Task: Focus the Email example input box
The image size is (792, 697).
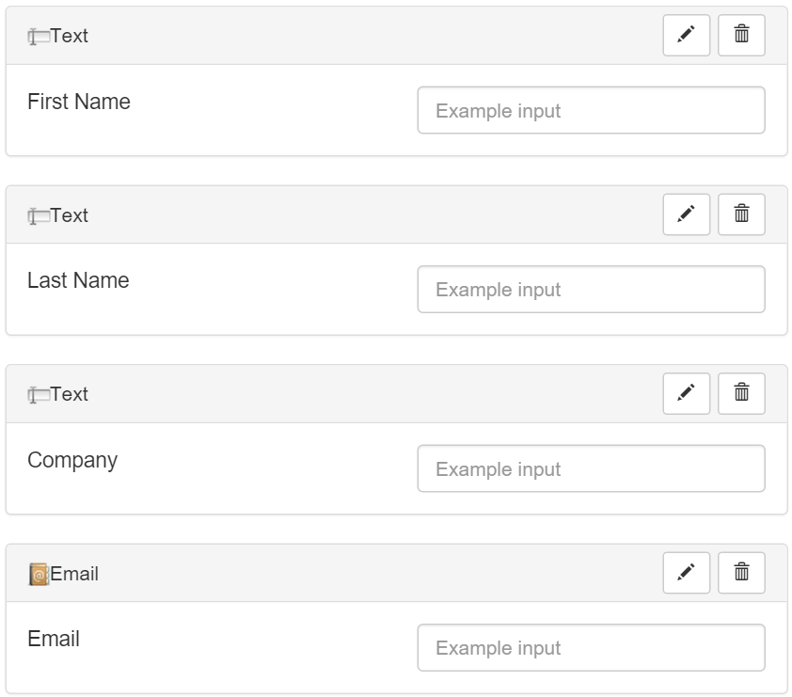Action: click(591, 648)
